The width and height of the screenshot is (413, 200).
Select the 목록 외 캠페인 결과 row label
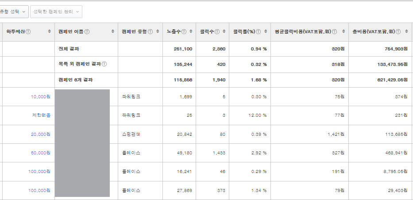tap(80, 64)
